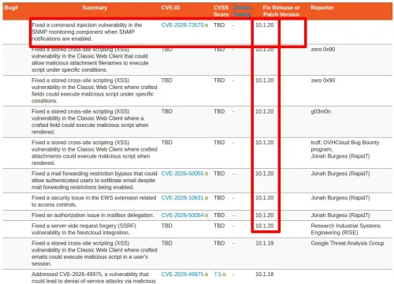Click Jonah Burgess (Rapid7) in EWS extension row
The height and width of the screenshot is (284, 394).
point(340,198)
